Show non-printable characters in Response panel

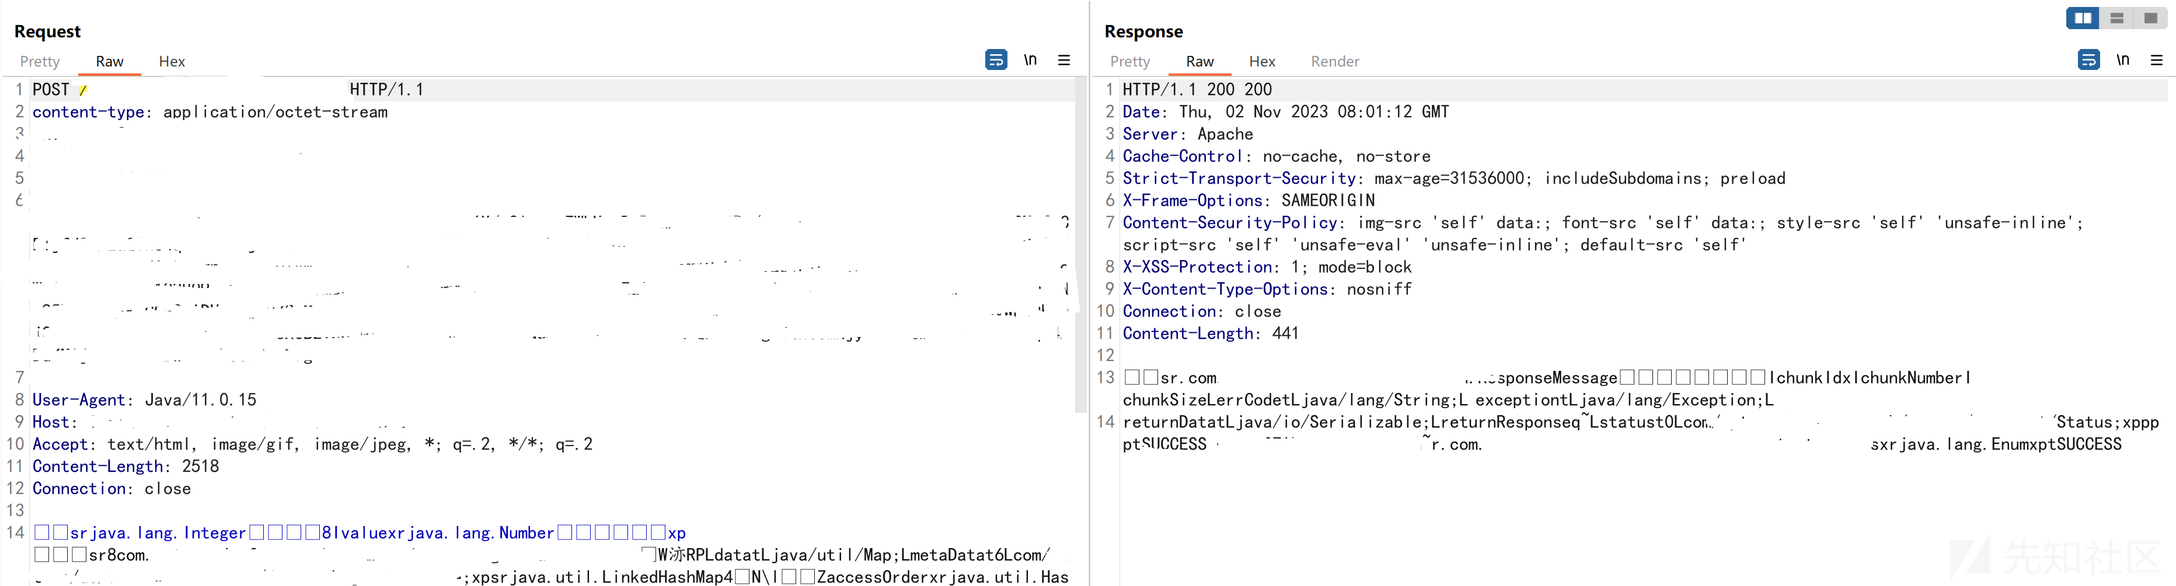point(2122,60)
